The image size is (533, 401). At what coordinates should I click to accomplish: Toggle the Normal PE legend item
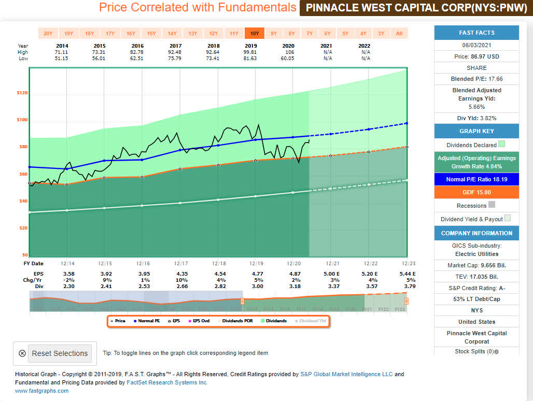147,321
